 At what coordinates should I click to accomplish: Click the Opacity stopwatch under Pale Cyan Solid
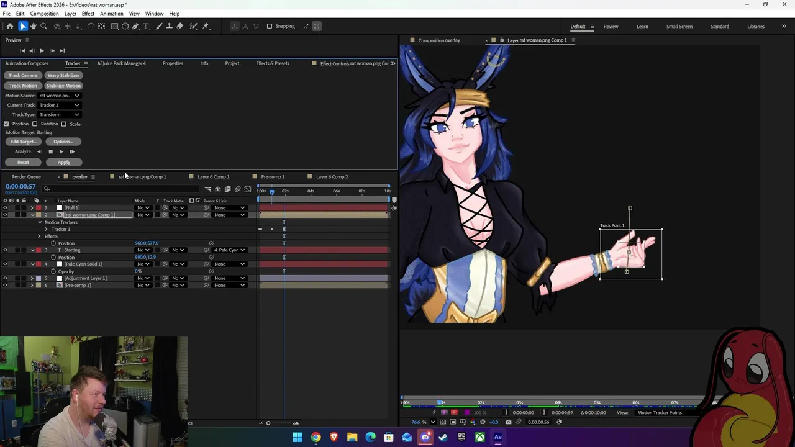click(x=53, y=271)
